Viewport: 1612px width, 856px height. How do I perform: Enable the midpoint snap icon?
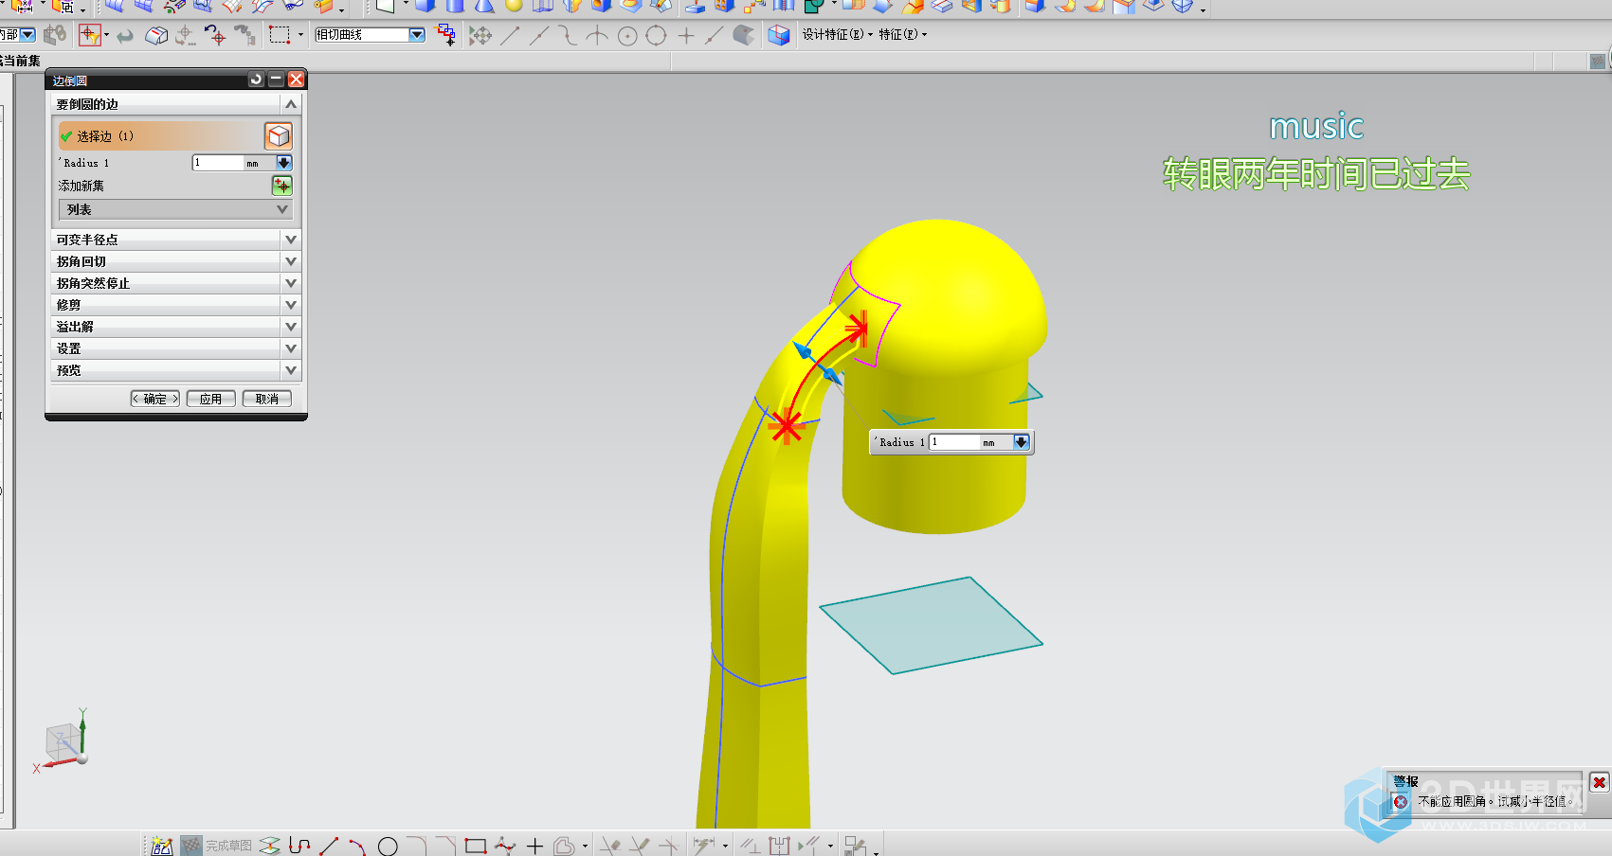[539, 36]
